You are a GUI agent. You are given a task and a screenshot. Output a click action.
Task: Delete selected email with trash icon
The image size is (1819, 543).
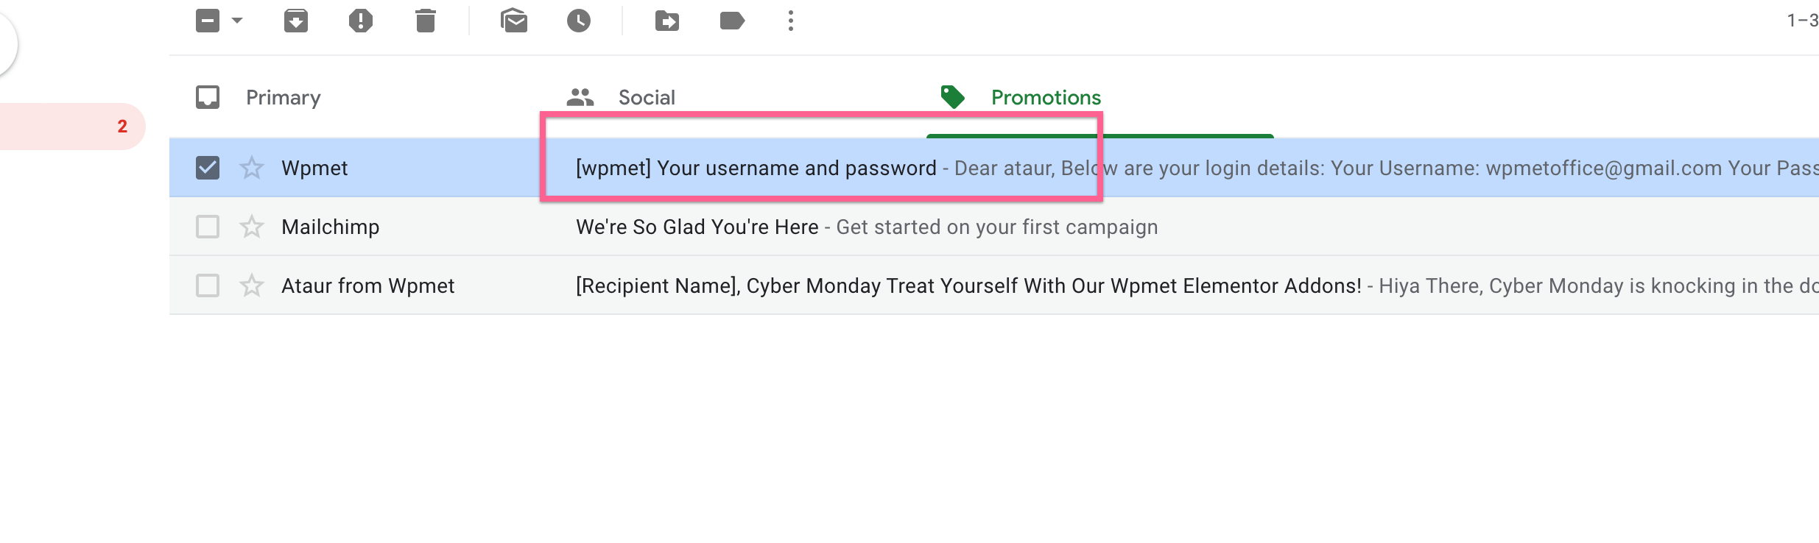[426, 21]
